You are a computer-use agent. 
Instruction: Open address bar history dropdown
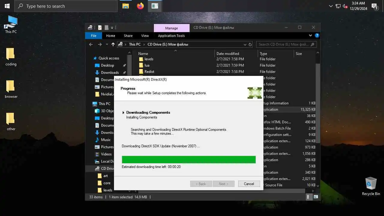point(245,44)
